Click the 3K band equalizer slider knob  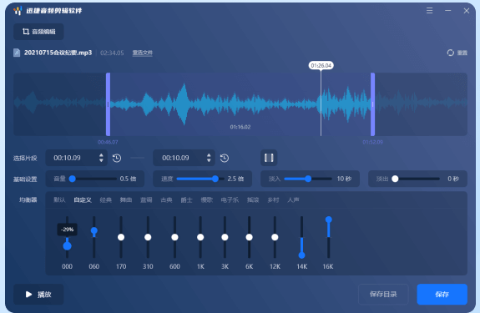tap(225, 237)
